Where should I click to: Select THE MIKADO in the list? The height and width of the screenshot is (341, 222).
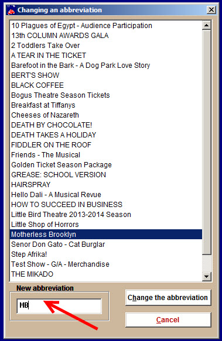(x=106, y=274)
